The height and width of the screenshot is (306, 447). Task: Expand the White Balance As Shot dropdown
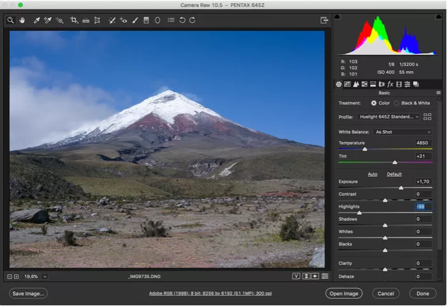tap(402, 132)
